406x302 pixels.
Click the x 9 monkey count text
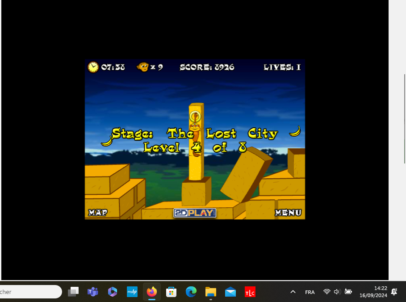[157, 67]
